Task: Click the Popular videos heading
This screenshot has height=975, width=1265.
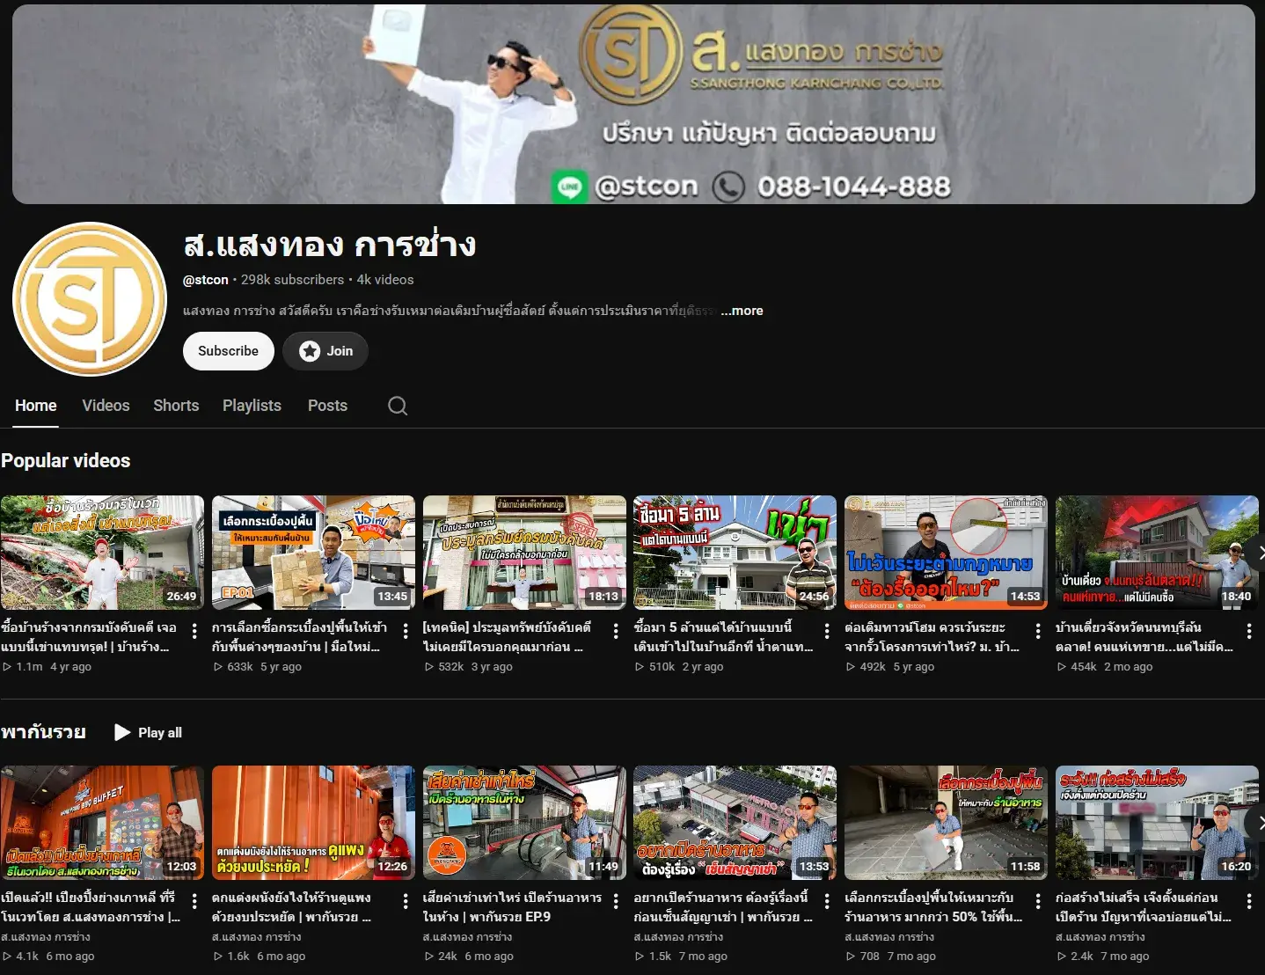Action: click(x=66, y=461)
